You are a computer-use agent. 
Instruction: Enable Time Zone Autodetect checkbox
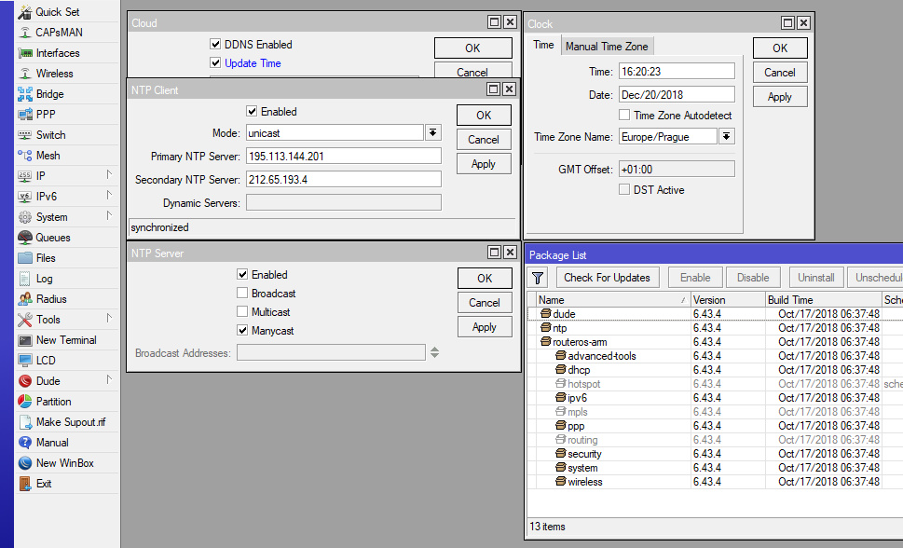625,116
